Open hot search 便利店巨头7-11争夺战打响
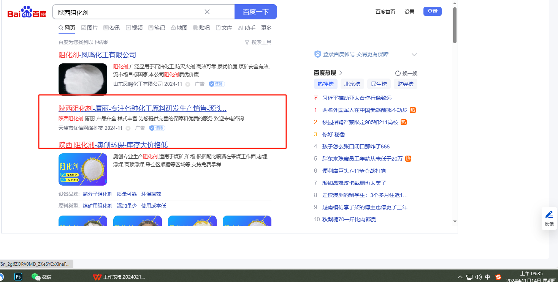This screenshot has height=282, width=558. 354,171
